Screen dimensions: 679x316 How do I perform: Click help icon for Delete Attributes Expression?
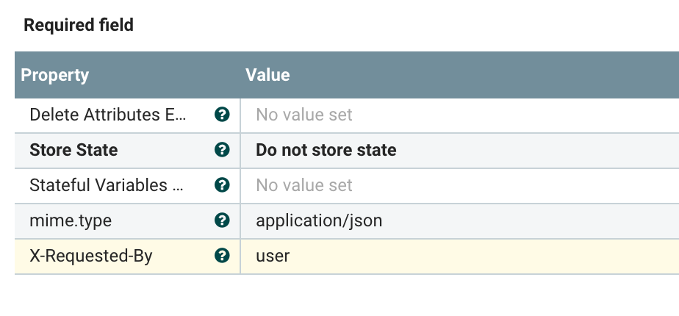point(221,115)
